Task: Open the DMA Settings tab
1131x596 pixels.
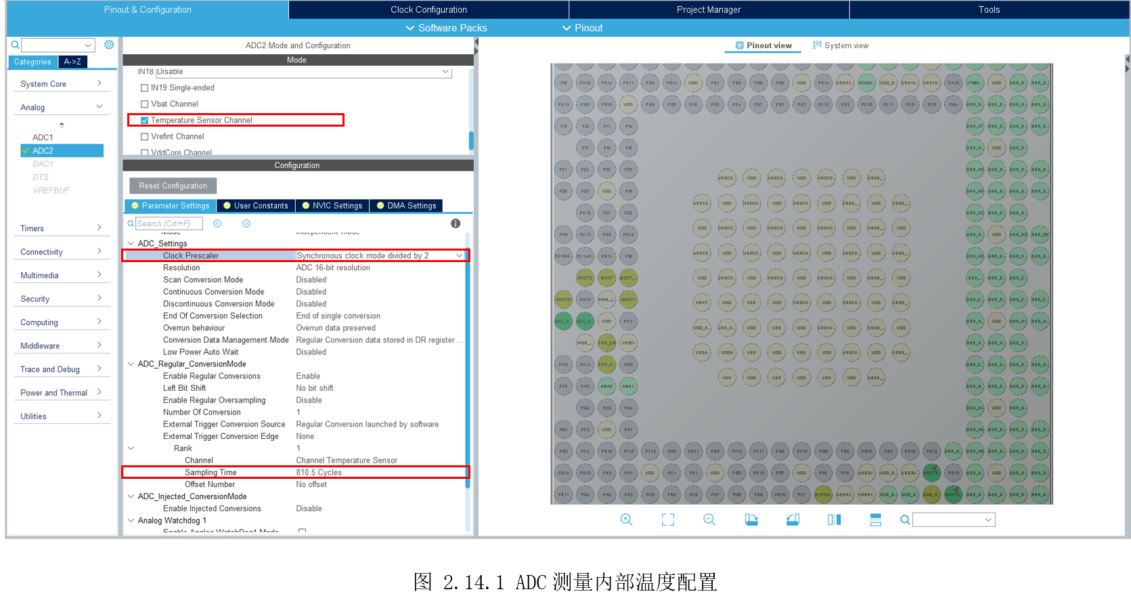Action: click(406, 206)
